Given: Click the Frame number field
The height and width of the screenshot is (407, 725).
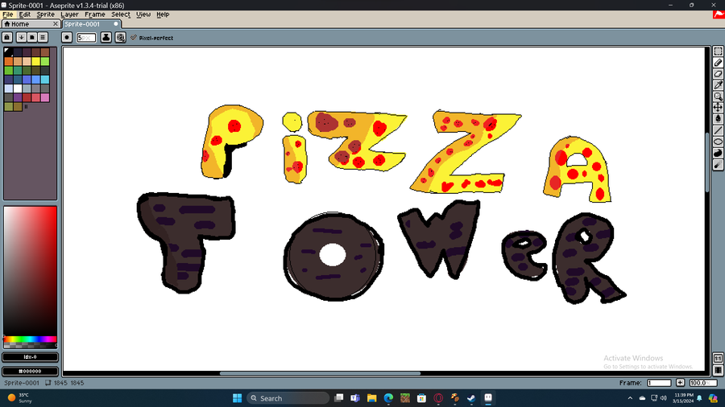Looking at the screenshot, I should [x=659, y=383].
